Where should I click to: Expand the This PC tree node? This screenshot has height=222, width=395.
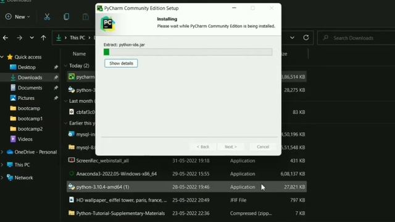(2, 165)
